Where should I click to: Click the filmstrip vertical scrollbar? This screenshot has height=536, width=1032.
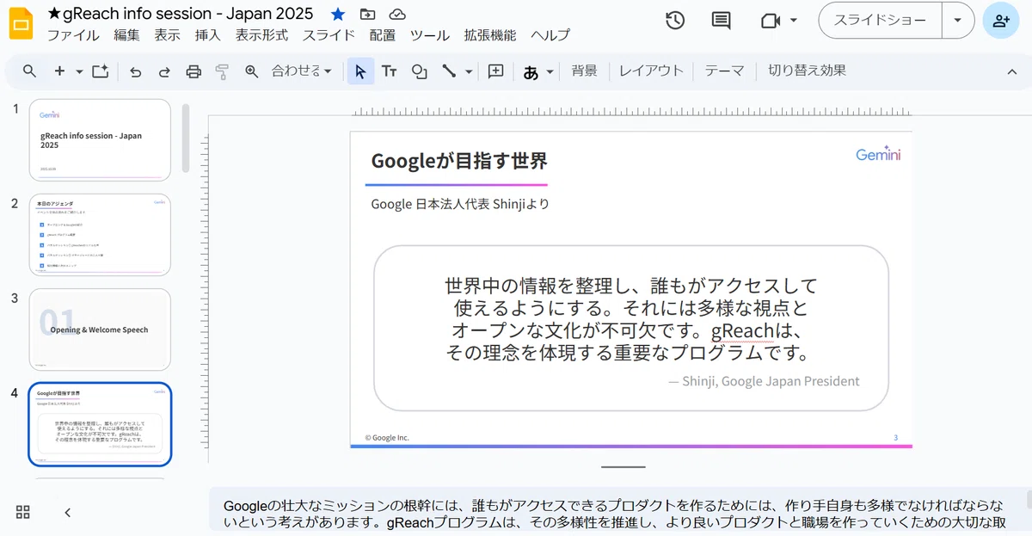pos(185,139)
